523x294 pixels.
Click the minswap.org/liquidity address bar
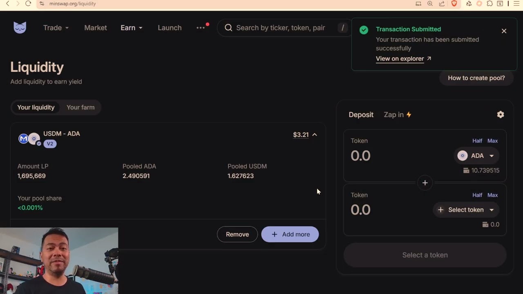(x=72, y=4)
